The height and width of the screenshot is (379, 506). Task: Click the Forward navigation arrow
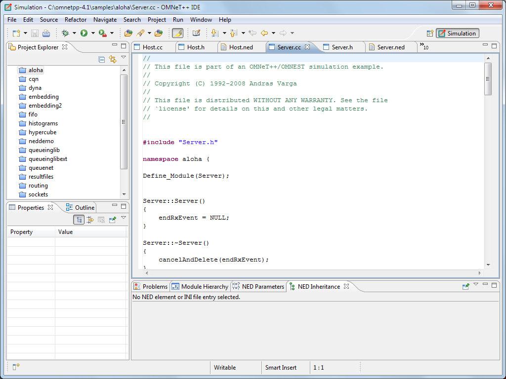click(x=283, y=33)
